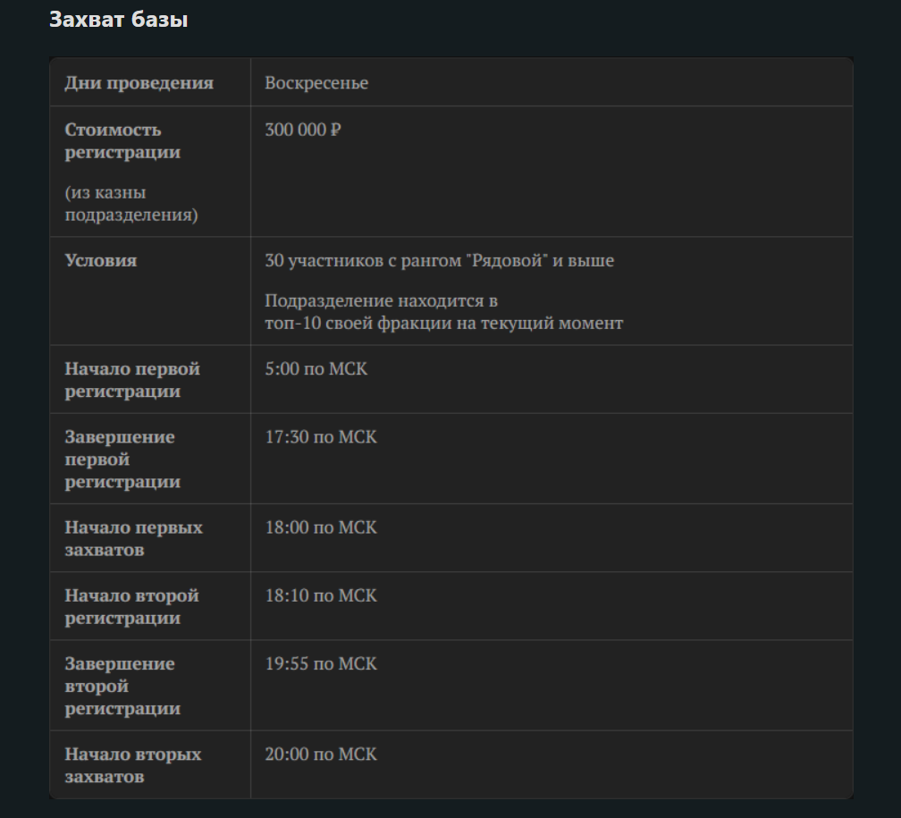
Task: Select the 'Дни проведения' row label
Action: pyautogui.click(x=139, y=83)
